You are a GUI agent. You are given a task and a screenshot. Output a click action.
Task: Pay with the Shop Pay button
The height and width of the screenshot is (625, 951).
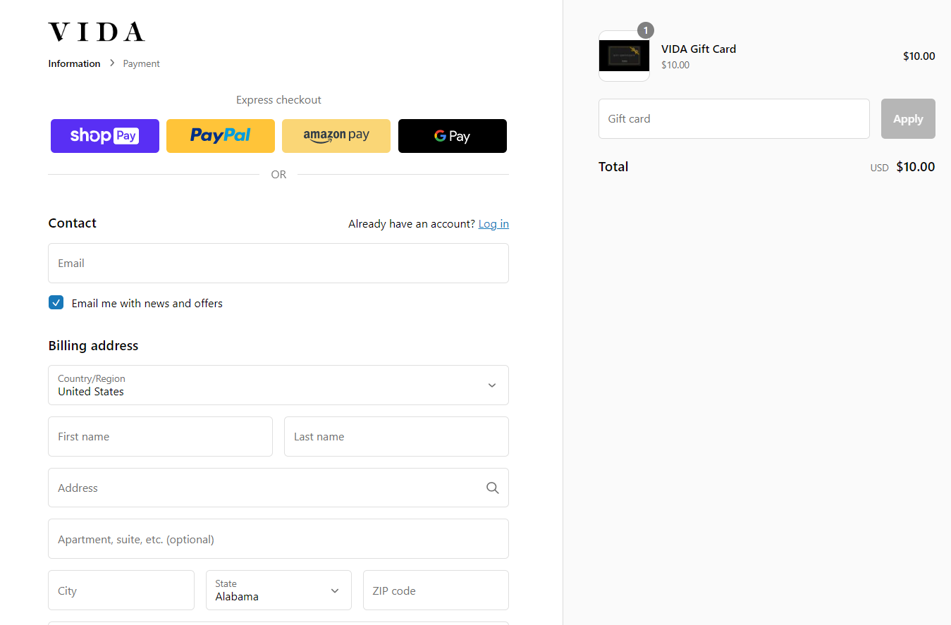click(x=105, y=136)
